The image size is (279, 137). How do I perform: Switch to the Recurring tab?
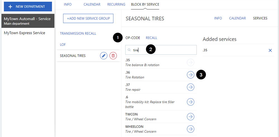coord(116,4)
